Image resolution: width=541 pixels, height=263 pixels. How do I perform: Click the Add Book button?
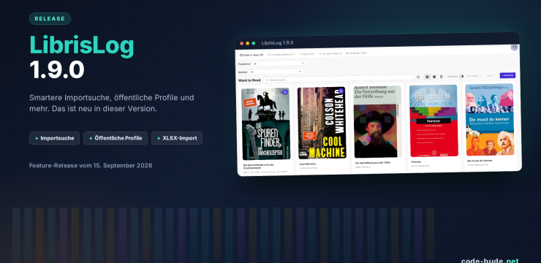coord(507,75)
